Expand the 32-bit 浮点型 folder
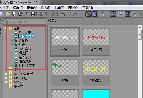143x98 pixels. pos(6,74)
